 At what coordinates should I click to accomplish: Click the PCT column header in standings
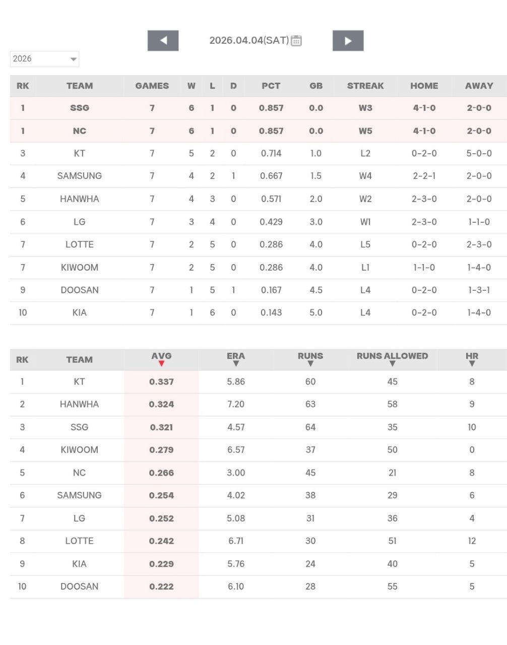click(x=271, y=86)
